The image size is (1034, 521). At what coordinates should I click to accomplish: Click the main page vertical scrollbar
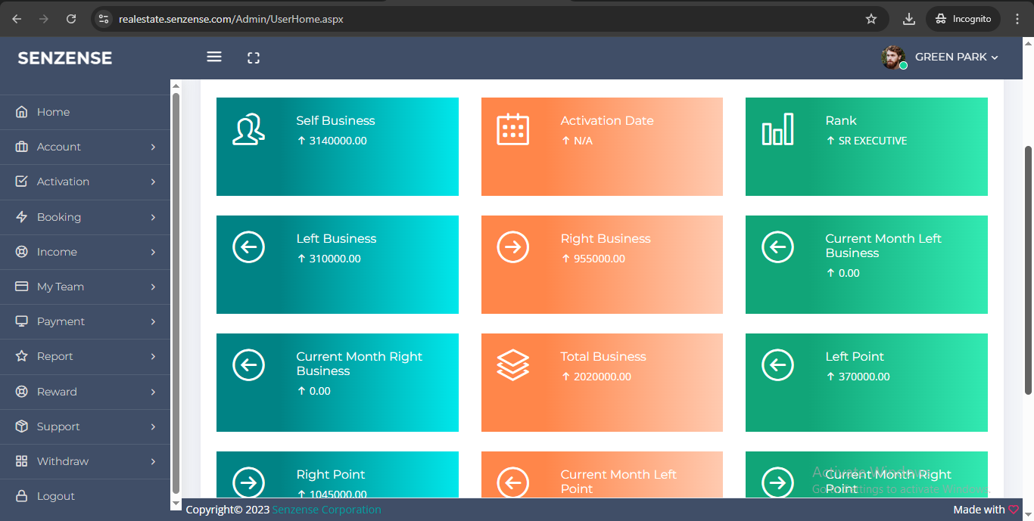coord(1028,269)
